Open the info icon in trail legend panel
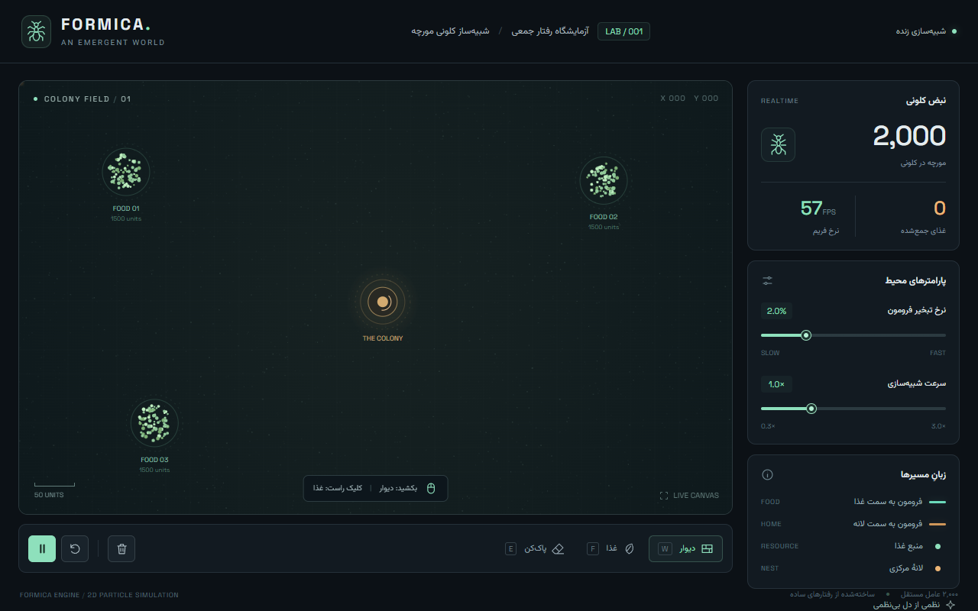 (768, 475)
